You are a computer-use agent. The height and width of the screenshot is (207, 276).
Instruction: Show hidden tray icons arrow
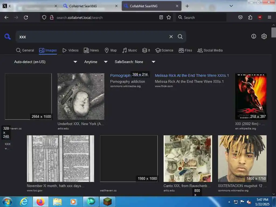(229, 202)
